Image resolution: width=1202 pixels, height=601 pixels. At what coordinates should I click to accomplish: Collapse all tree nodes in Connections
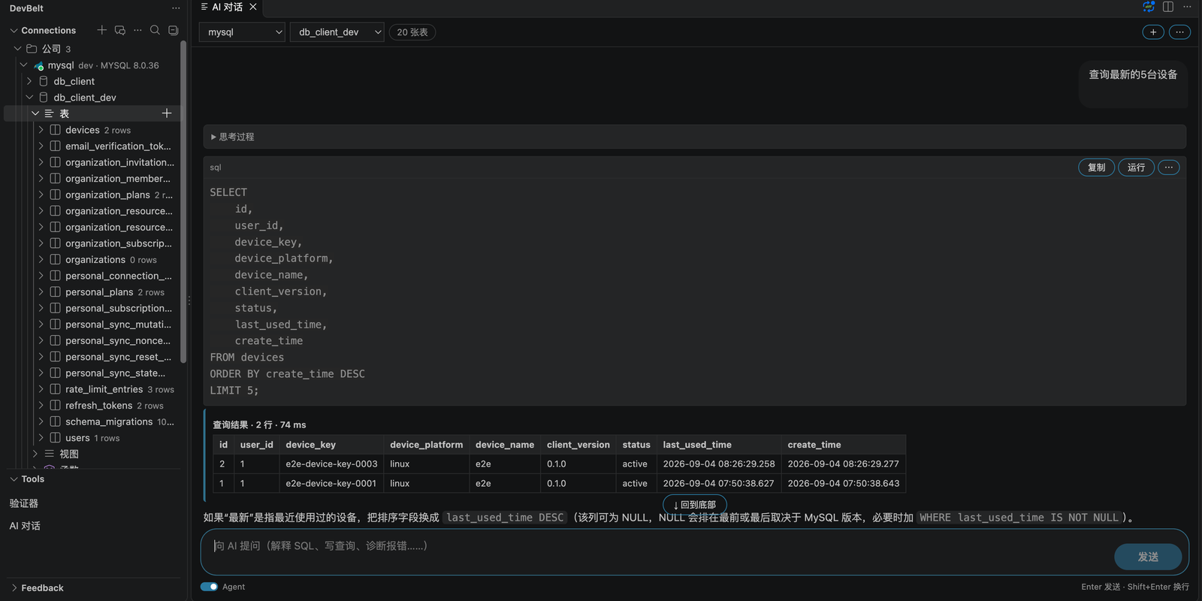pos(174,30)
